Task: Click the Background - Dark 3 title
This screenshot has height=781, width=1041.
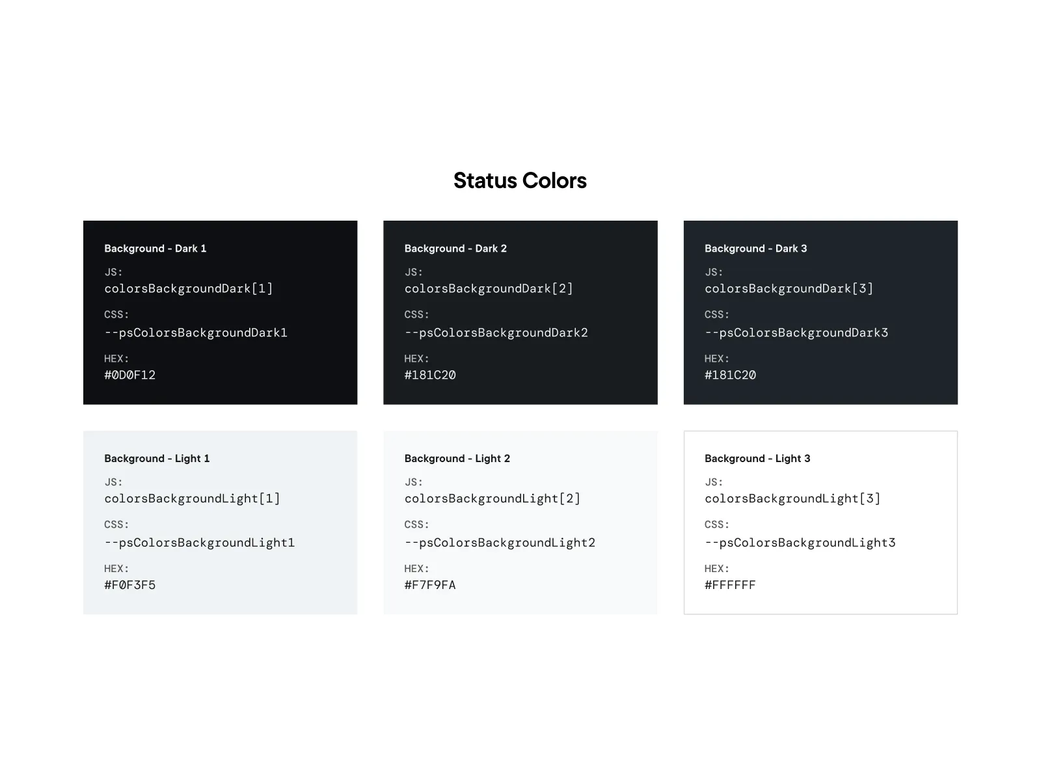Action: [755, 249]
